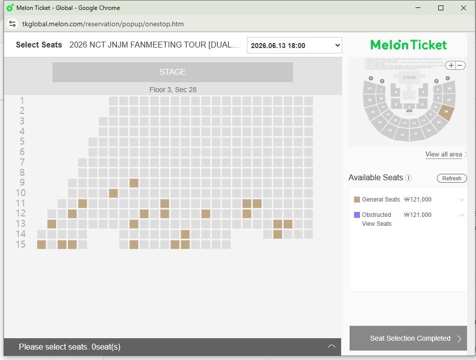This screenshot has height=360, width=476.
Task: Select the only available seat in row 9
Action: 134,183
